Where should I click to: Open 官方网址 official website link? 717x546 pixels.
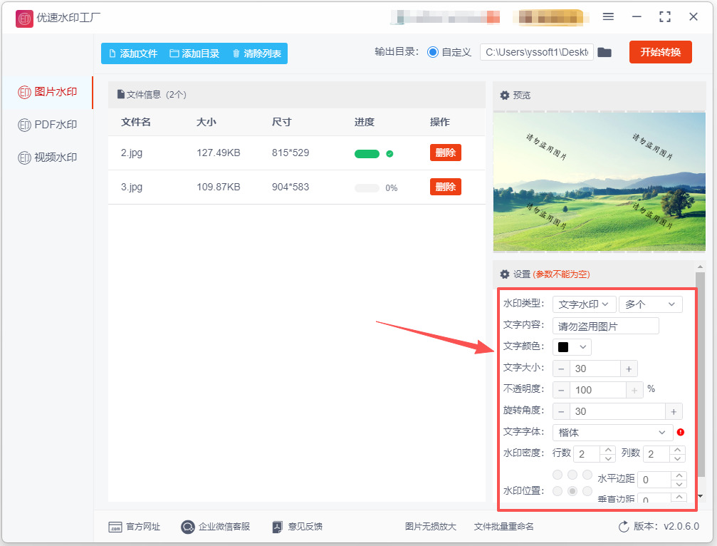(x=135, y=527)
